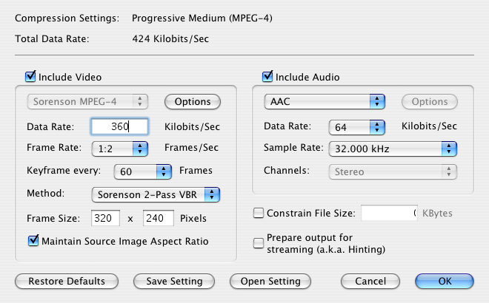Toggle the Include Video checkbox
This screenshot has height=303, width=489.
[x=31, y=76]
